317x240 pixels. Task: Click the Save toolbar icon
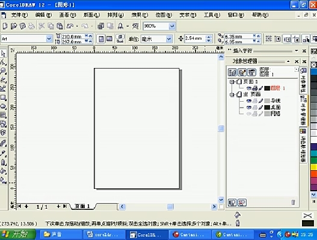point(23,26)
